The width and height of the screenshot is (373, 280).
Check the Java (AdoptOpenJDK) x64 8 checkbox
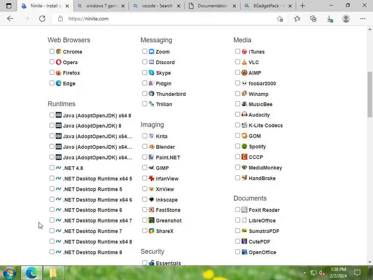(x=52, y=115)
